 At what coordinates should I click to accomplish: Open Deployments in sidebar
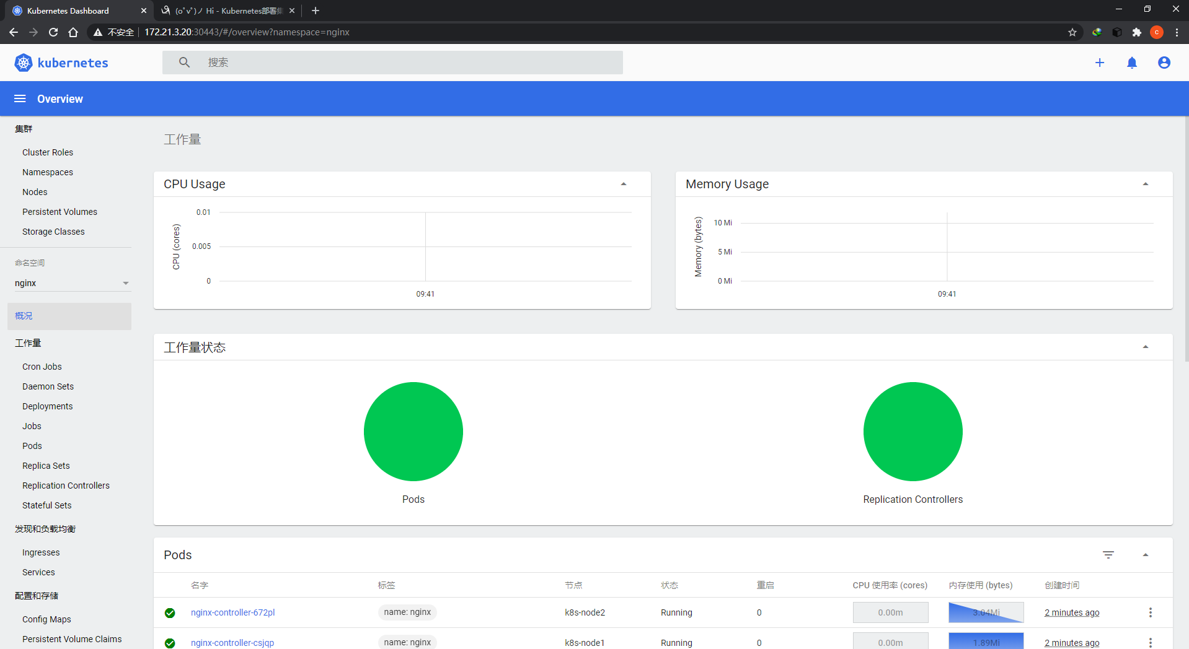point(48,406)
